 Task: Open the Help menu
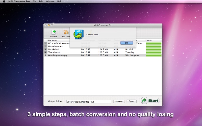click(x=60, y=2)
